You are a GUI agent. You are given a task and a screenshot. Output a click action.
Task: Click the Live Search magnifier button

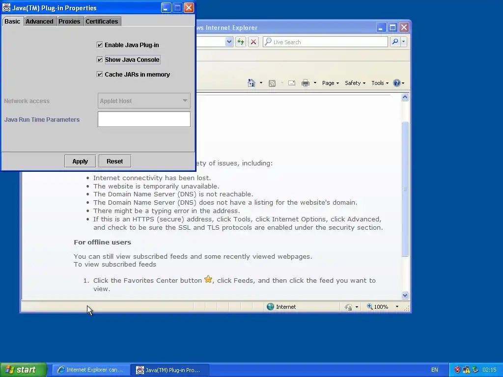395,42
